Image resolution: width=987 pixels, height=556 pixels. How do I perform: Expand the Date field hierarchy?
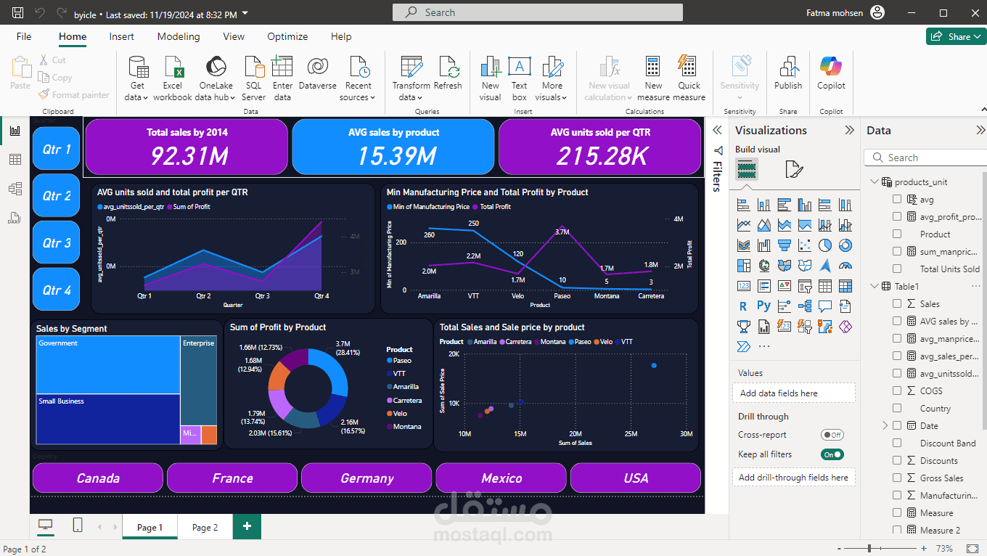[x=885, y=425]
